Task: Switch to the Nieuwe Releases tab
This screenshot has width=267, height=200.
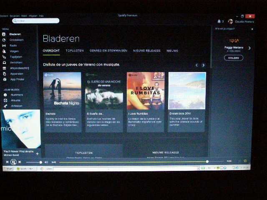Action: [147, 51]
